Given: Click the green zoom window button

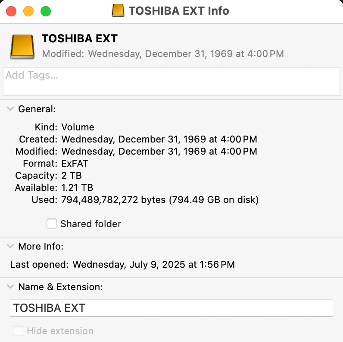Looking at the screenshot, I should (x=46, y=11).
